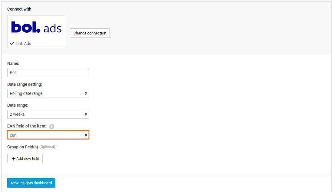Click the Date range setting label
This screenshot has width=333, height=194.
tap(24, 84)
